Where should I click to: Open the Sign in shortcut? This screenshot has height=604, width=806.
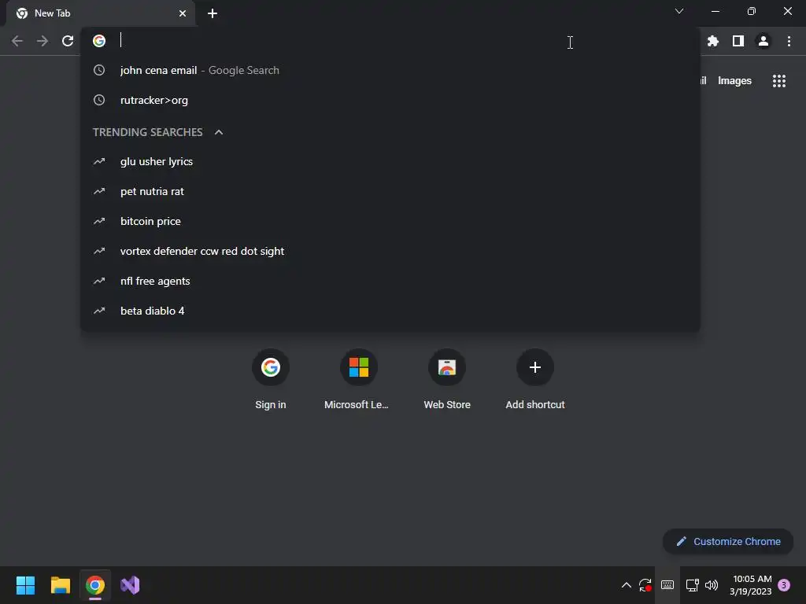[271, 380]
